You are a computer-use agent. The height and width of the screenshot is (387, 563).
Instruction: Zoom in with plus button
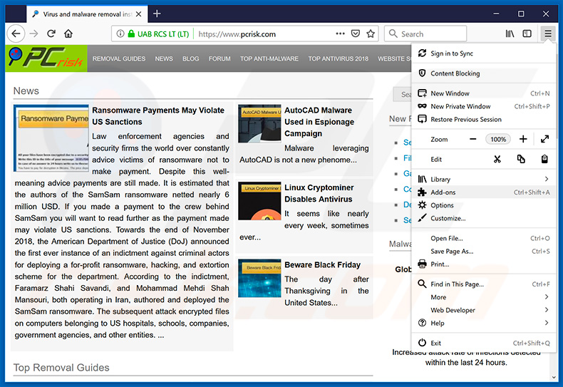(x=523, y=139)
